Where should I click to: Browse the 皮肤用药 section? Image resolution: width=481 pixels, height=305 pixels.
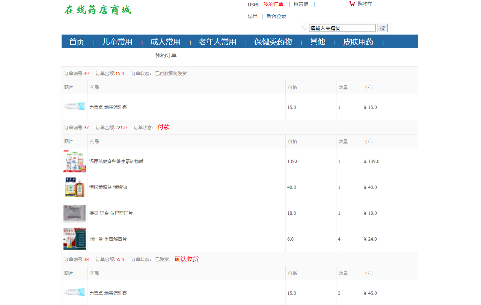(357, 42)
